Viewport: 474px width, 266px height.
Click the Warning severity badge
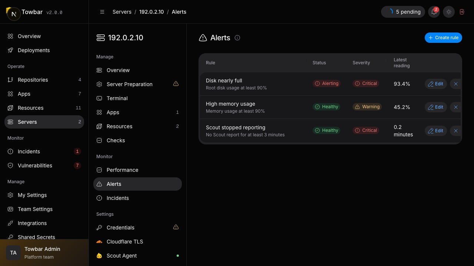[367, 107]
